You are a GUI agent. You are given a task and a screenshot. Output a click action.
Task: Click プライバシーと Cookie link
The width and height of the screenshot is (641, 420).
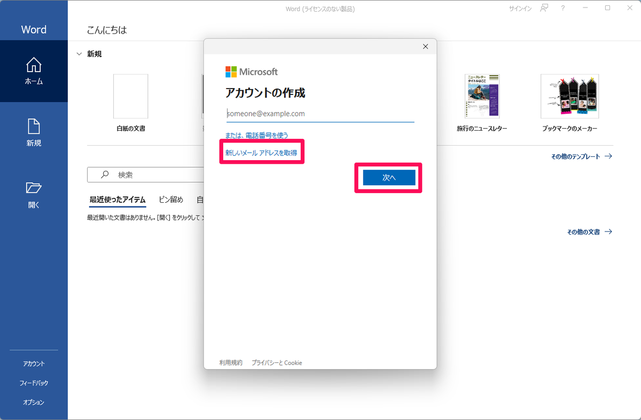(x=277, y=362)
